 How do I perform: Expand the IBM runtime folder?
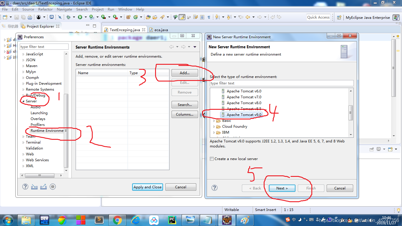[x=214, y=132]
